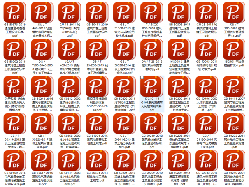Image resolution: width=249 pixels, height=187 pixels.
Task: Click the DA/T 28-2018 PDF icon
Action: point(152,49)
